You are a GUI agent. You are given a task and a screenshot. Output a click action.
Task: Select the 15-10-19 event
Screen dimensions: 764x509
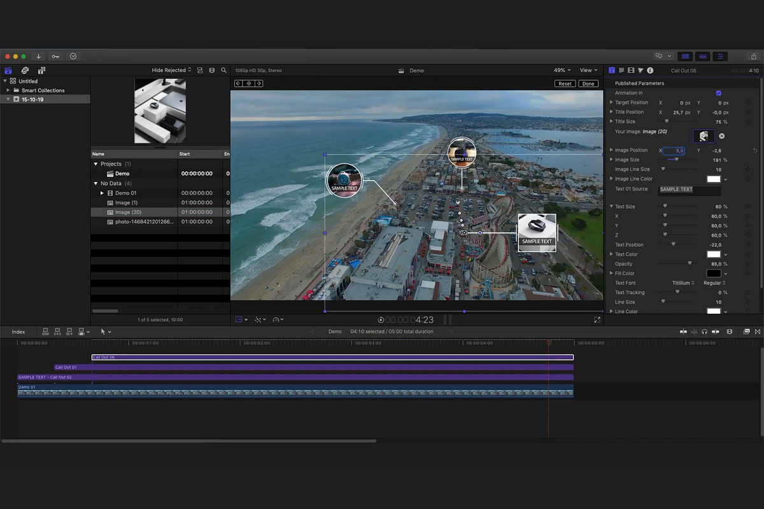click(45, 99)
